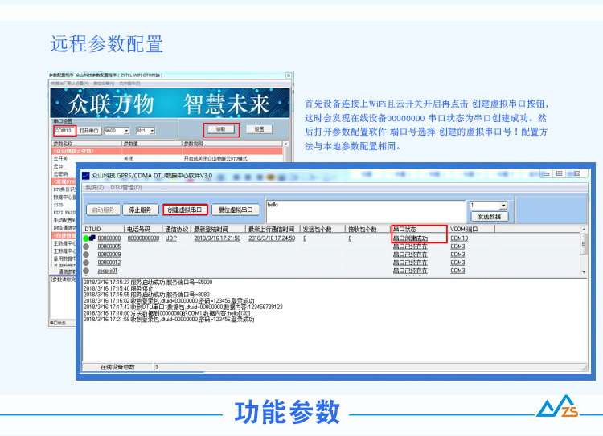Click the 发送包个数 column header
The image size is (603, 436).
322,230
